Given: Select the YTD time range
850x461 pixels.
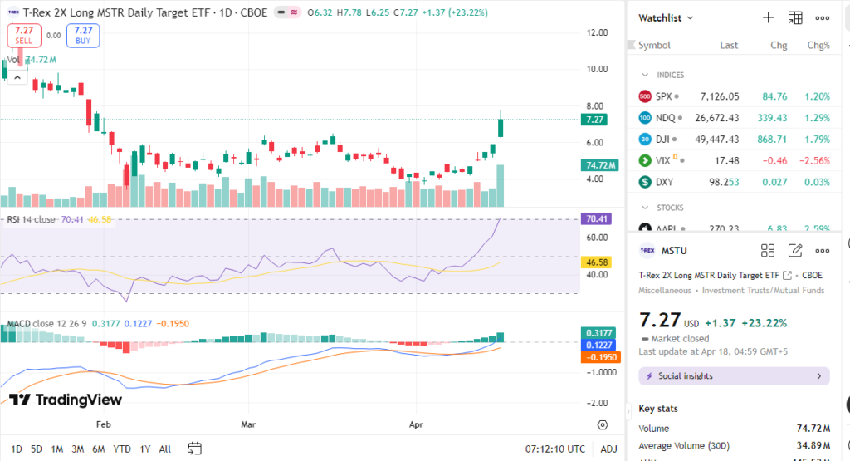Looking at the screenshot, I should click(x=122, y=449).
